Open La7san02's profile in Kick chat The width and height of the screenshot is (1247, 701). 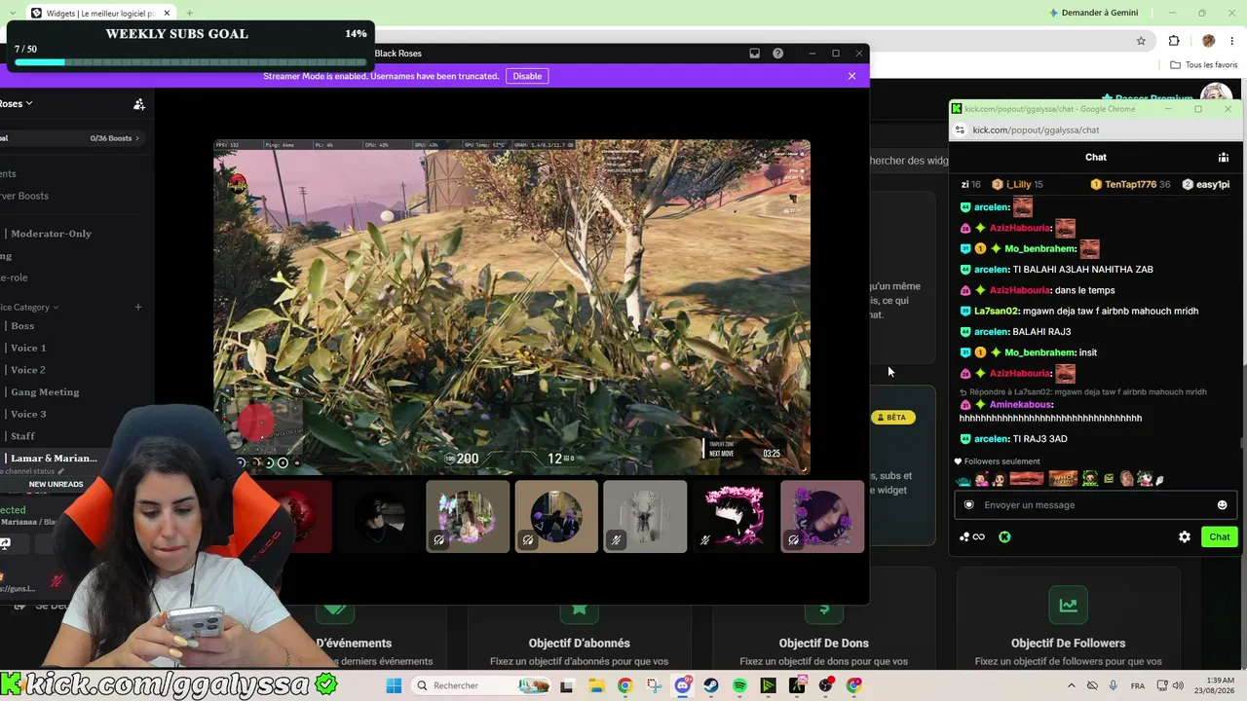(997, 311)
